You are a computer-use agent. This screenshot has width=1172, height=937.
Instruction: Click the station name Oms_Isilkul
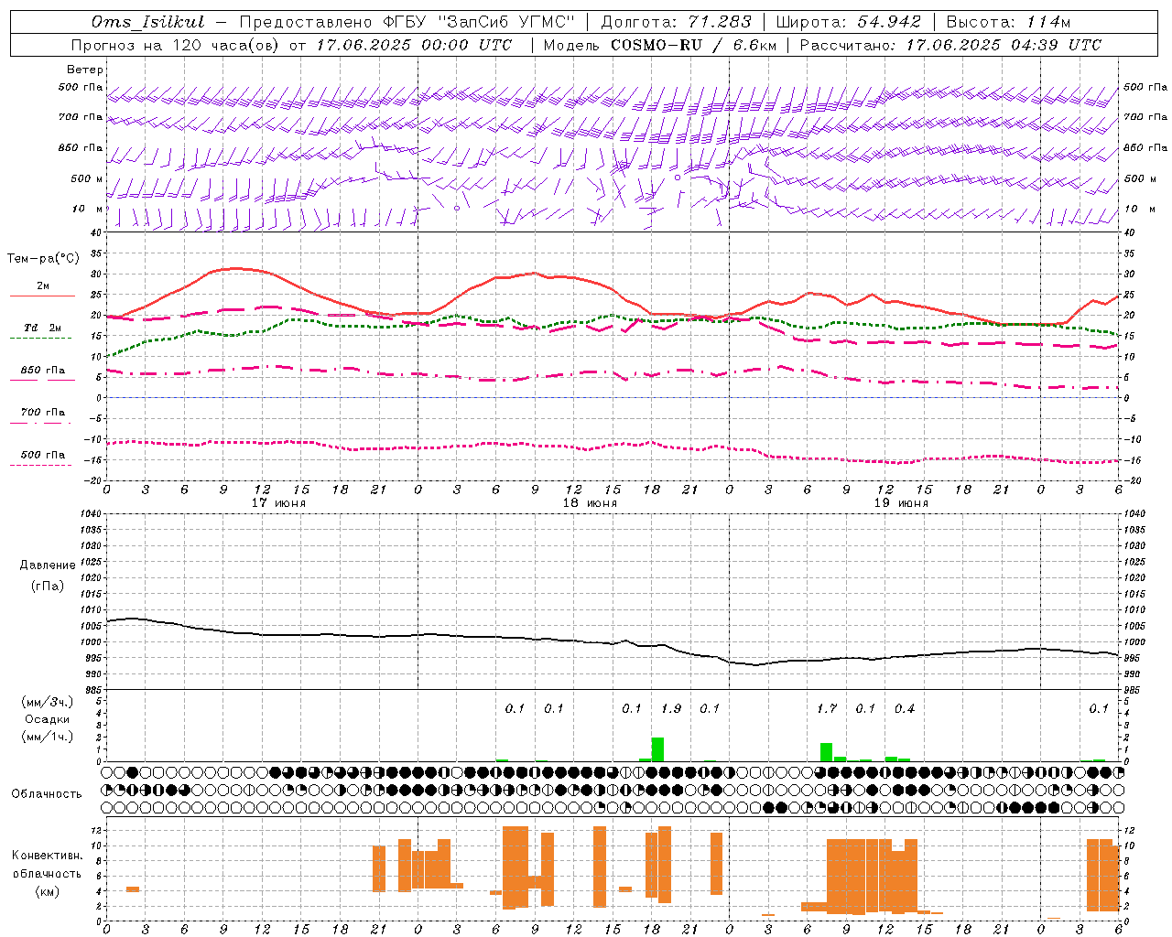[x=147, y=22]
